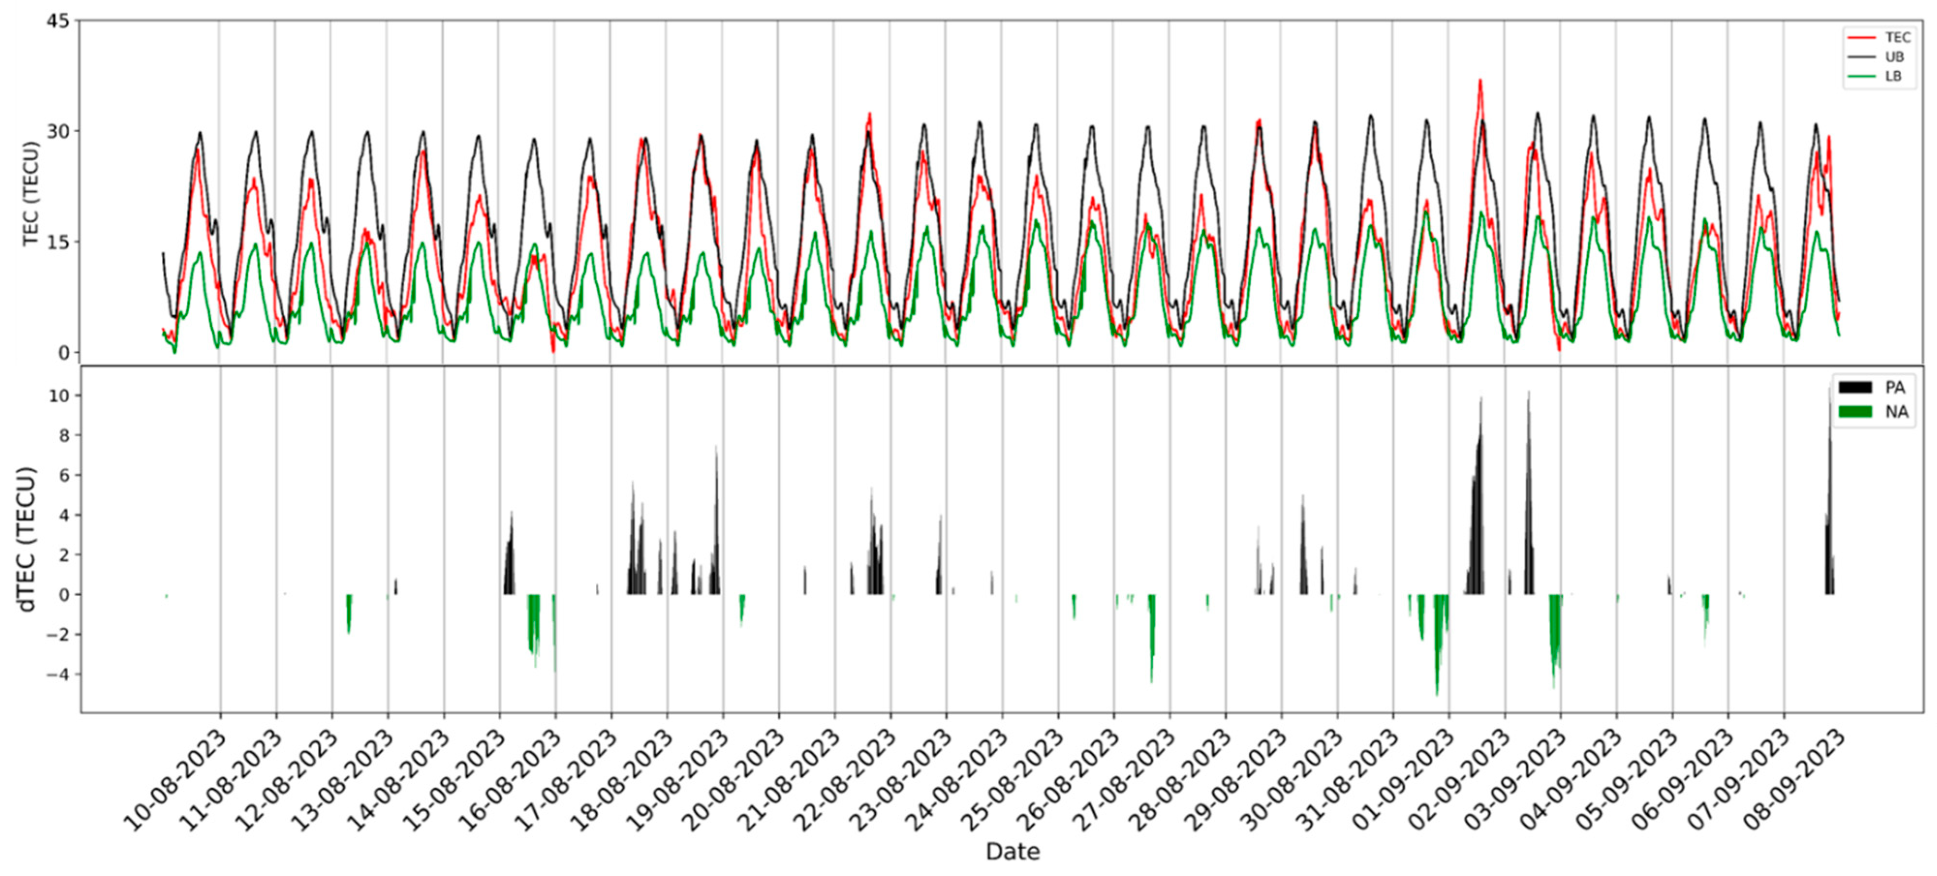The image size is (1937, 876).
Task: Click the black PA legend patch
Action: tap(1855, 387)
